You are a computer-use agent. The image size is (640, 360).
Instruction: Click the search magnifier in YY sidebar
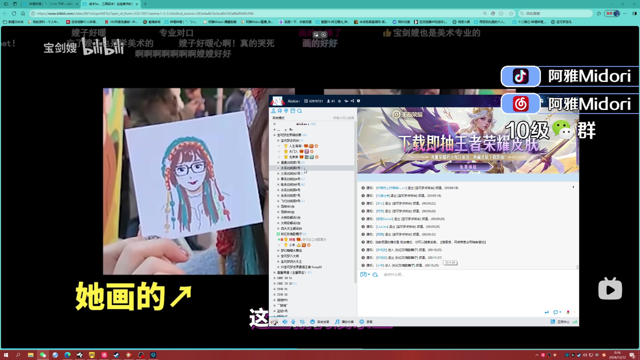[x=300, y=111]
